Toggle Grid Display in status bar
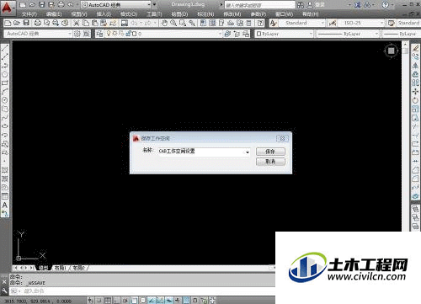Viewport: 421px width, 304px height. [108, 301]
